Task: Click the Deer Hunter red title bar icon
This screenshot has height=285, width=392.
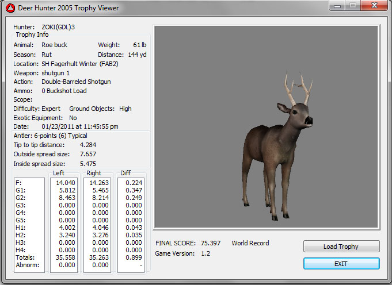Action: pos(10,7)
